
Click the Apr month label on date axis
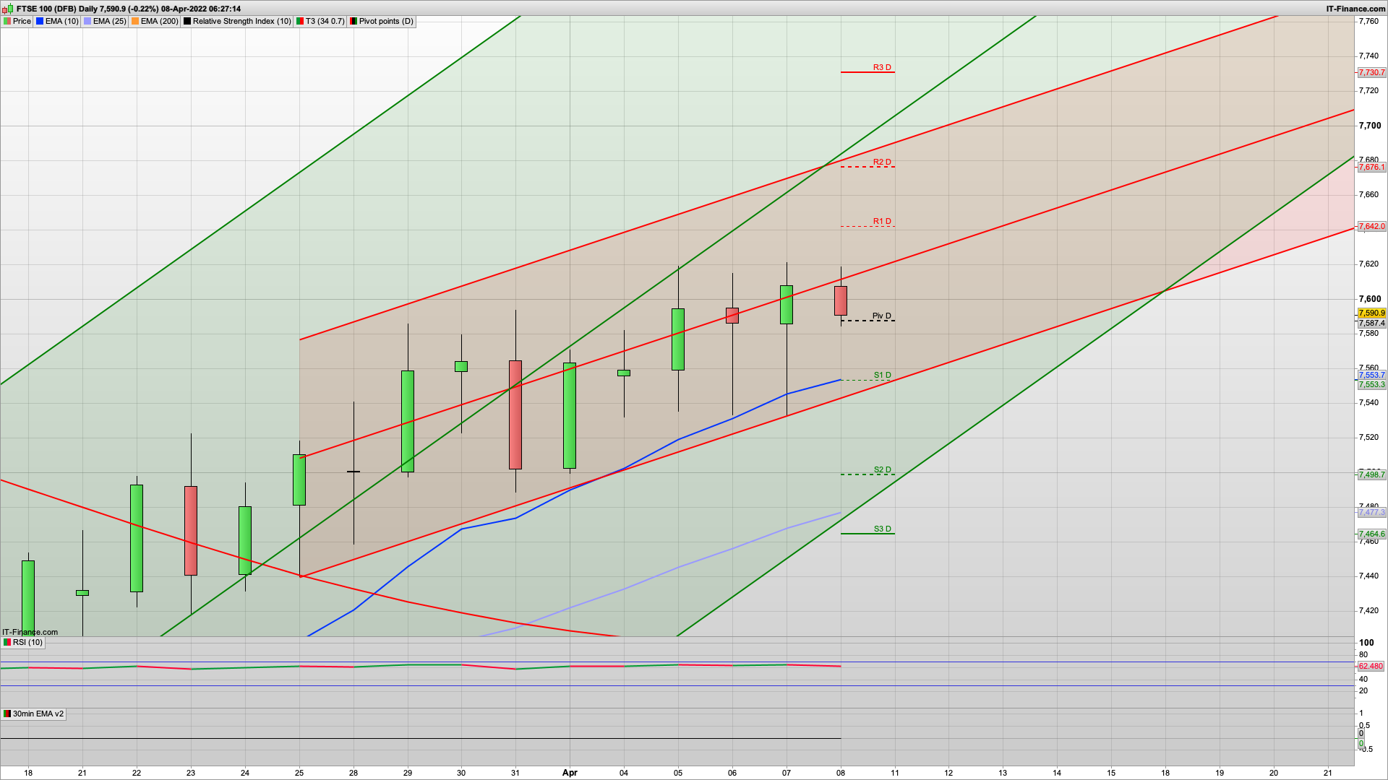[x=570, y=773]
